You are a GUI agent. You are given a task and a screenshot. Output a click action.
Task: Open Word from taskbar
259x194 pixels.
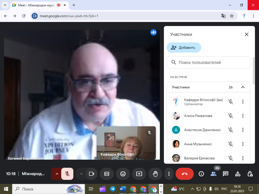123,189
